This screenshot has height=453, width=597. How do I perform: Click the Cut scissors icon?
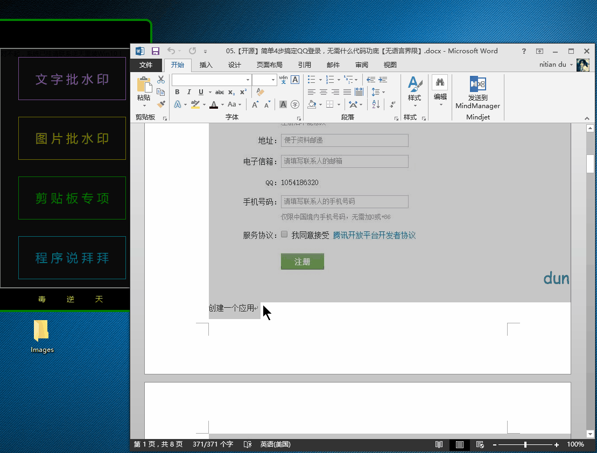[161, 80]
